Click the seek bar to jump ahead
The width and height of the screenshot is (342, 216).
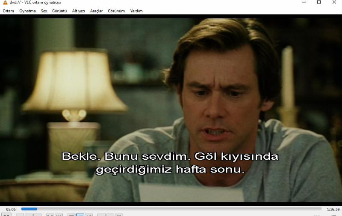171,209
